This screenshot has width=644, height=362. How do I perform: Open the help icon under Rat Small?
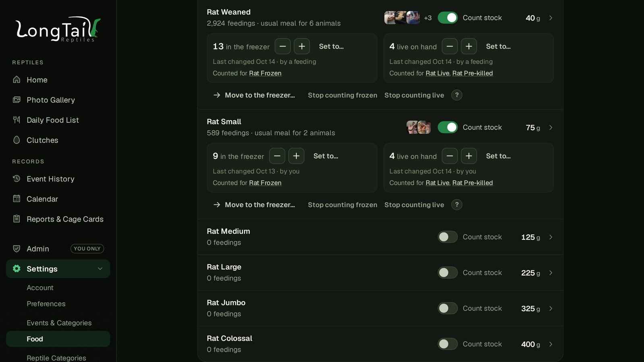457,205
